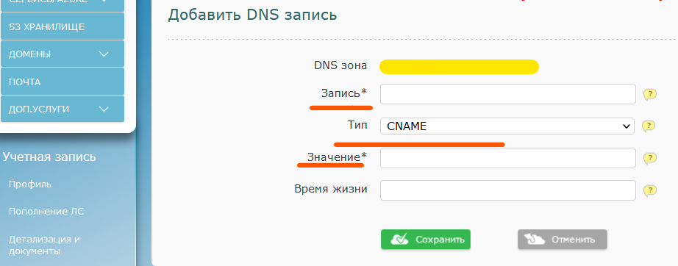678x266 pixels.
Task: Open ДОМЕНЫ section in sidebar
Action: (63, 54)
